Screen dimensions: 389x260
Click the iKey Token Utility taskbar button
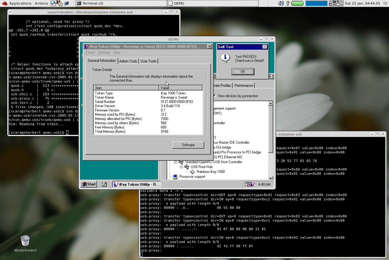tap(136, 184)
